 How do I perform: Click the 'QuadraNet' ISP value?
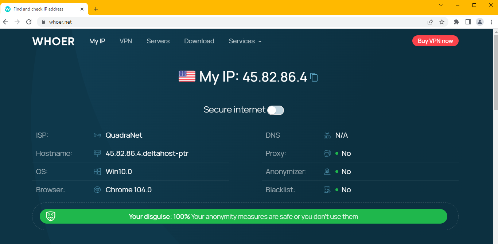(x=124, y=135)
